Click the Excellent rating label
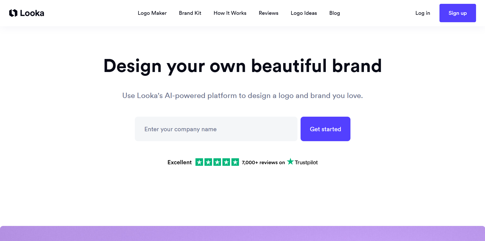 [179, 162]
